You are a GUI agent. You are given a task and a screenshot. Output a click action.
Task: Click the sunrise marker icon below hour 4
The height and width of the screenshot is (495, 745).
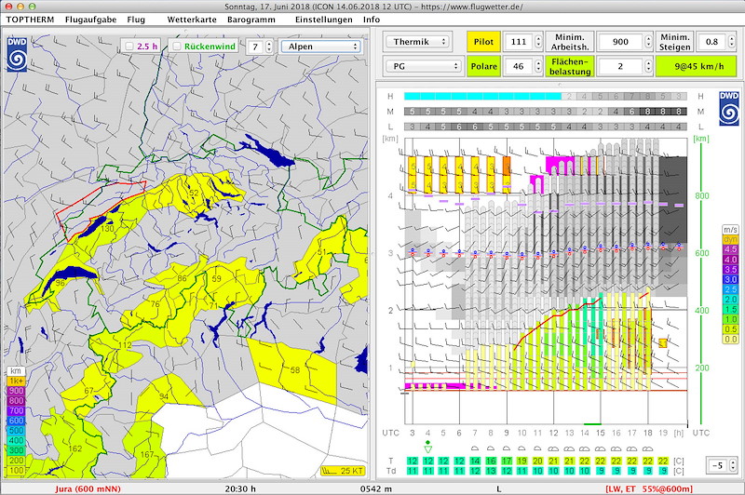coord(427,447)
